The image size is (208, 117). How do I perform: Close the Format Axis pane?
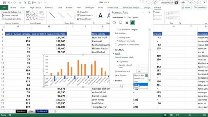149,12
